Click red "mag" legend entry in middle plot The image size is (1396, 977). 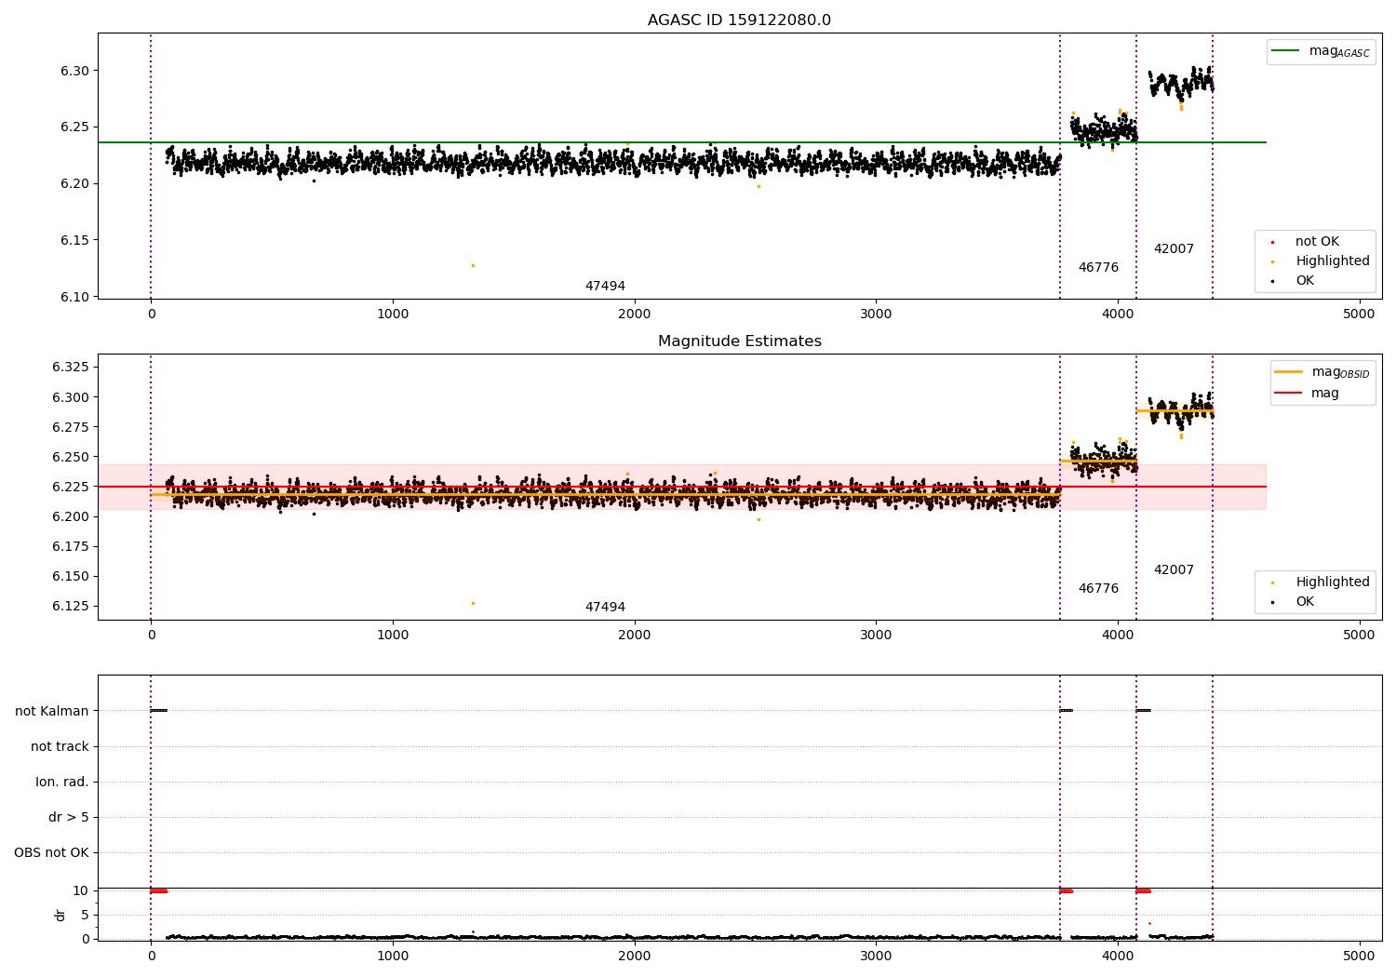coord(1324,394)
